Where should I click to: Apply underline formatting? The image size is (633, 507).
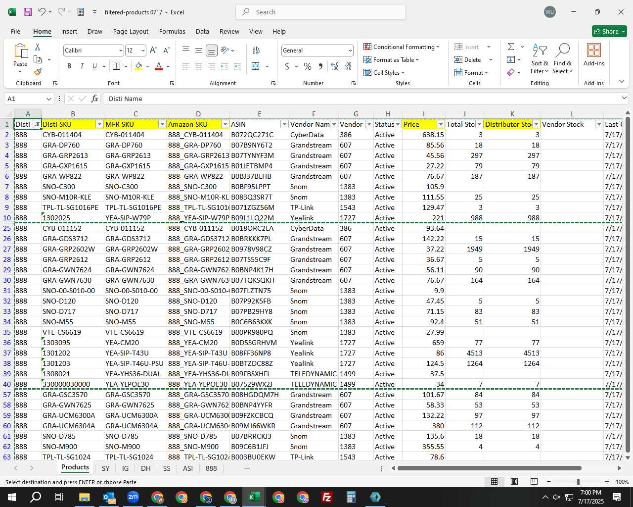[94, 66]
